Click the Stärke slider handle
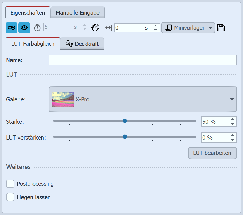 [125, 121]
